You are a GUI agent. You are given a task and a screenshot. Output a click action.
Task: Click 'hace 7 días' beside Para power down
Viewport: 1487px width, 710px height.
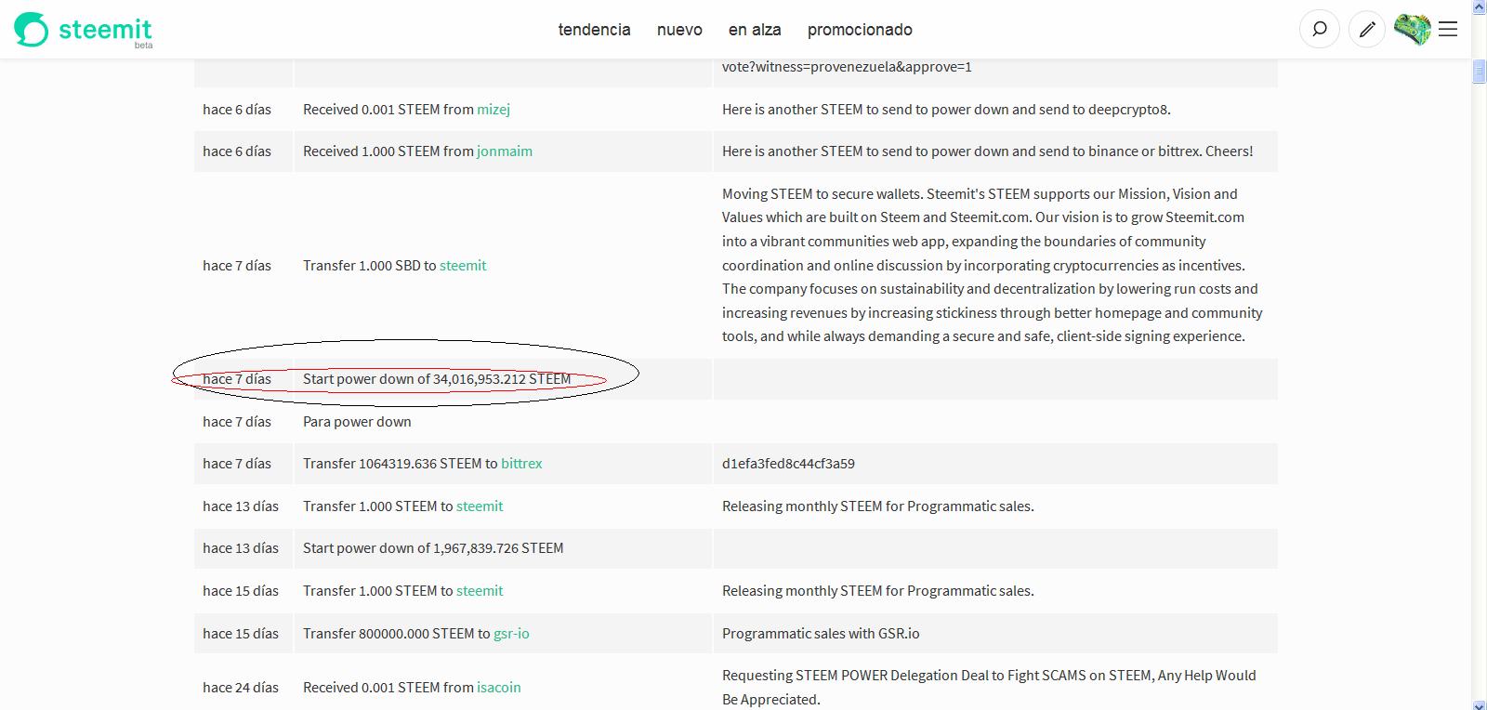pyautogui.click(x=237, y=422)
